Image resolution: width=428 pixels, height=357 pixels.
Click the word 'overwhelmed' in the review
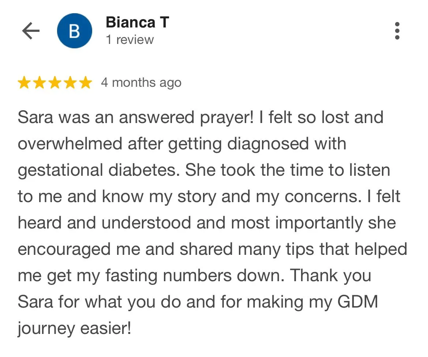point(70,144)
